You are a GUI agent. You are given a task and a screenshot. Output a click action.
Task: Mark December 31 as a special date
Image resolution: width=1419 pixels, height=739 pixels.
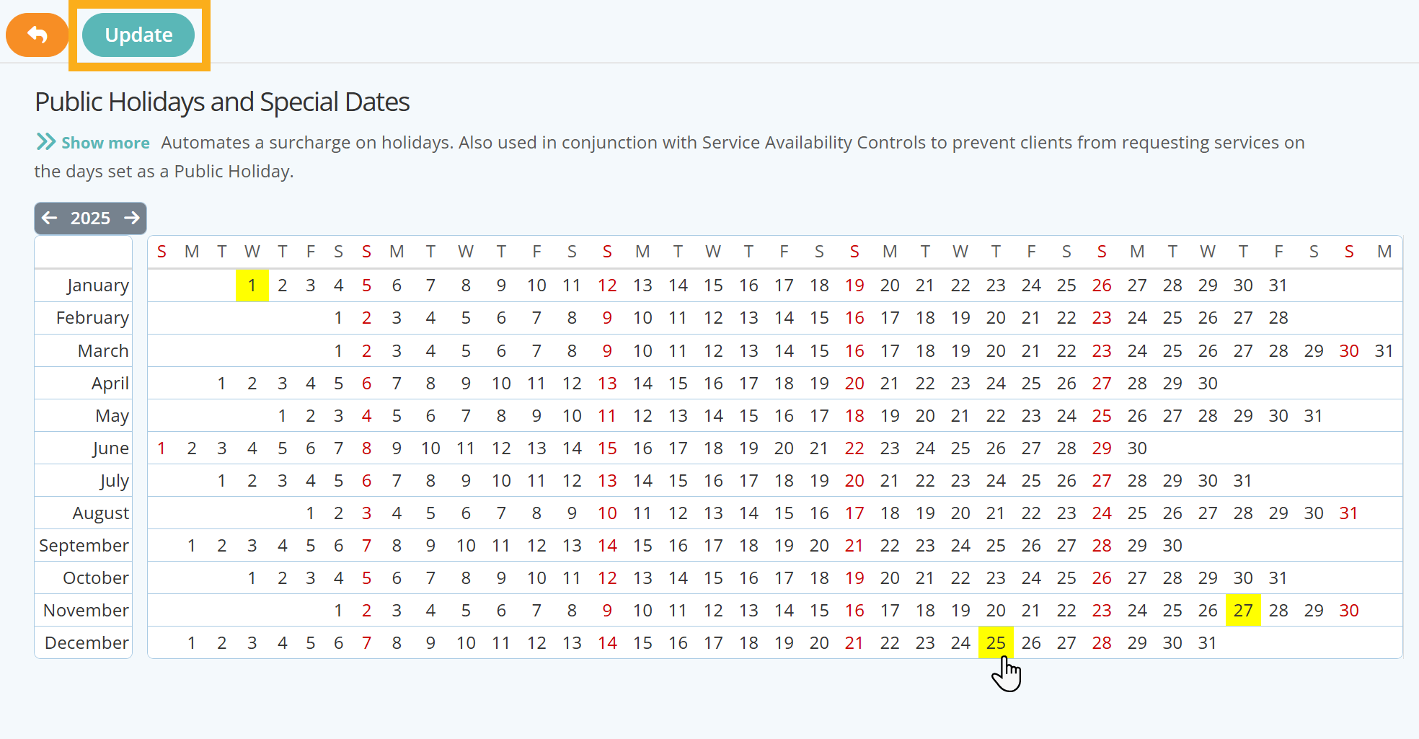(x=1208, y=642)
